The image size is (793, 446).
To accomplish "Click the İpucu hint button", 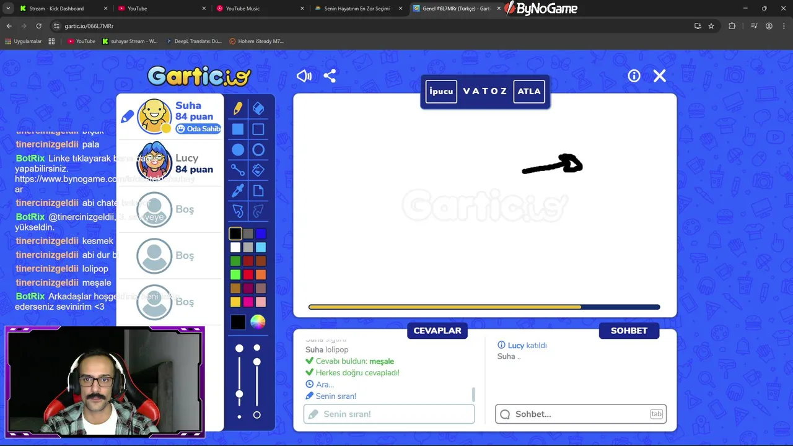I will [x=441, y=91].
